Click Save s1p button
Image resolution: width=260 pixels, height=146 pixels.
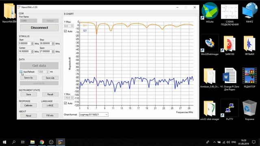(x=28, y=78)
